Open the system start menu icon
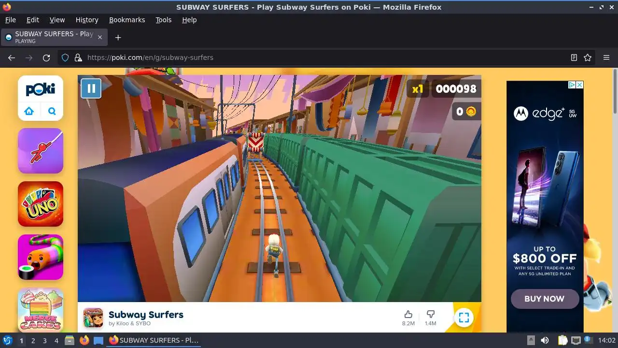618x348 pixels. (x=7, y=340)
